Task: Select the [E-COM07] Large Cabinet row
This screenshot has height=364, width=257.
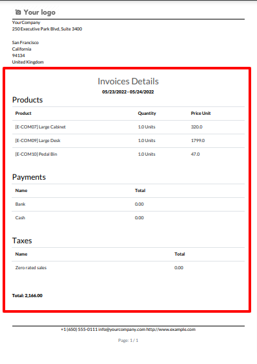Action: [128, 127]
